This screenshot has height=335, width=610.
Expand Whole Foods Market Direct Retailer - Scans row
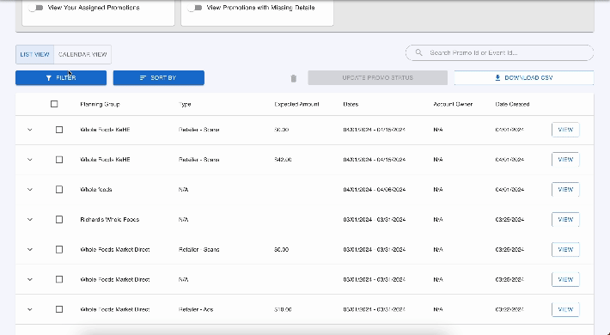coord(30,249)
